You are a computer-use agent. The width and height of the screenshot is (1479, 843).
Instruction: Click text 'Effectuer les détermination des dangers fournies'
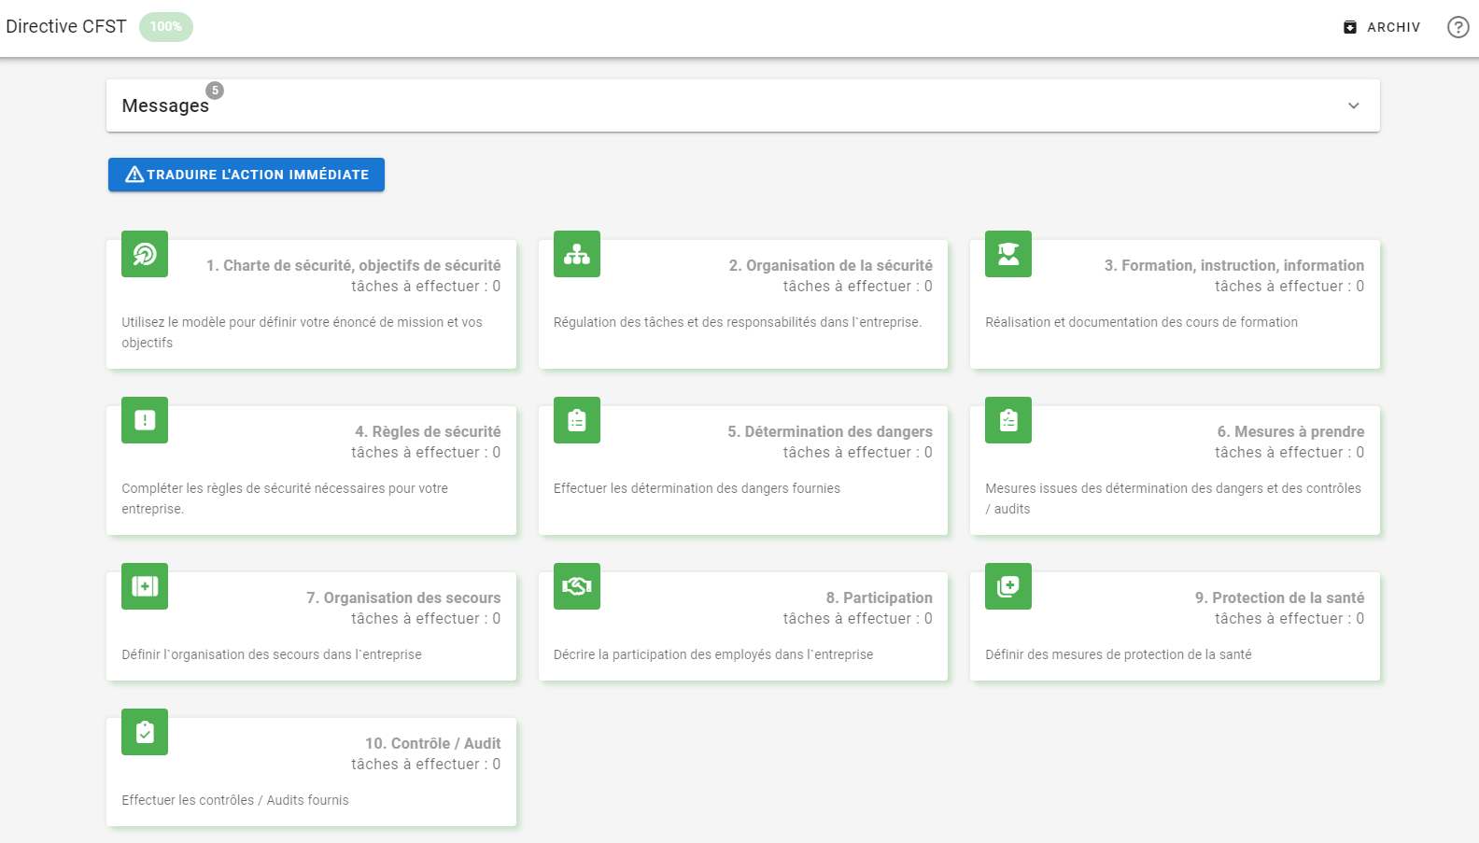[x=697, y=488]
